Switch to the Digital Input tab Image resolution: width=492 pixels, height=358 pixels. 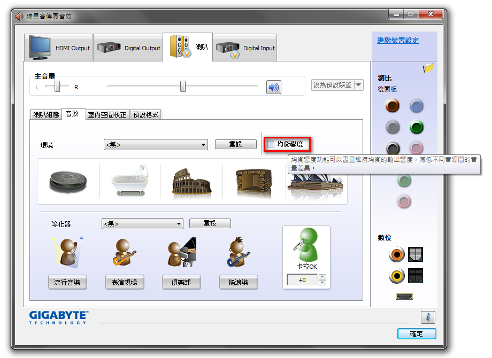pyautogui.click(x=245, y=48)
